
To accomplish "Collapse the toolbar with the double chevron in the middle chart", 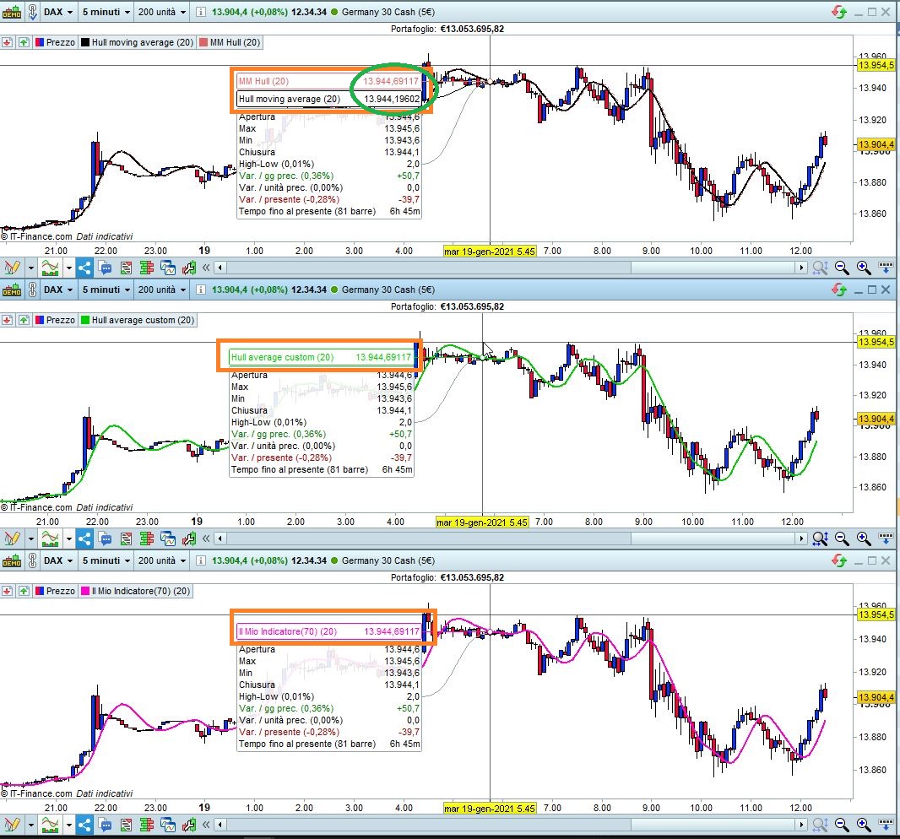I will point(206,539).
